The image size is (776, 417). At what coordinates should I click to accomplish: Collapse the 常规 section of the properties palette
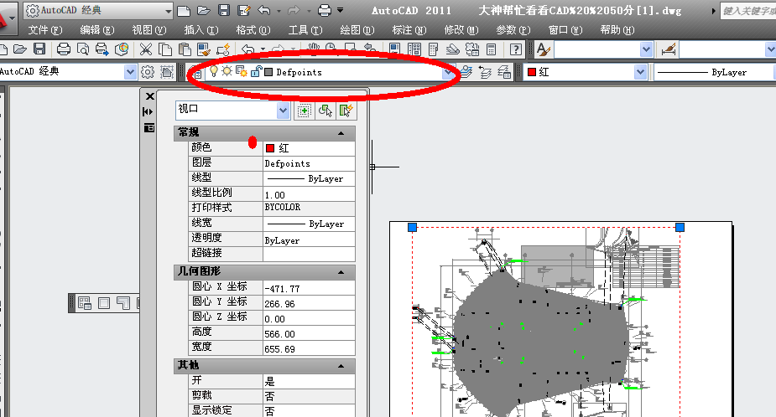tap(341, 133)
